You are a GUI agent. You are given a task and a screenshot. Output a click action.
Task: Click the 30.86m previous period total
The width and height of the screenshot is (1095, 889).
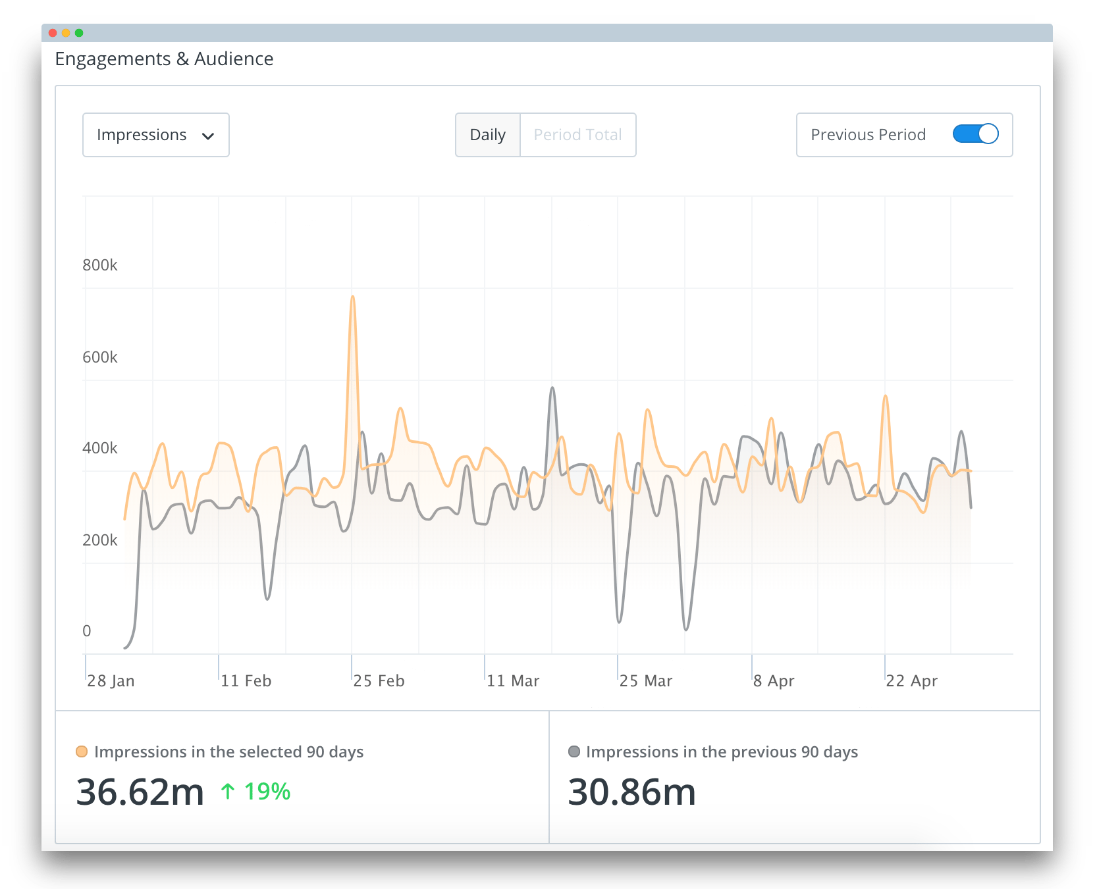pyautogui.click(x=631, y=792)
